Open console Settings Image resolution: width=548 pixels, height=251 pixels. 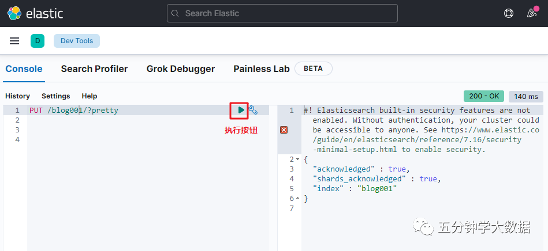click(55, 96)
